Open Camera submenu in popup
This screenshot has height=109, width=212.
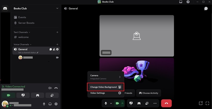pyautogui.click(x=106, y=77)
